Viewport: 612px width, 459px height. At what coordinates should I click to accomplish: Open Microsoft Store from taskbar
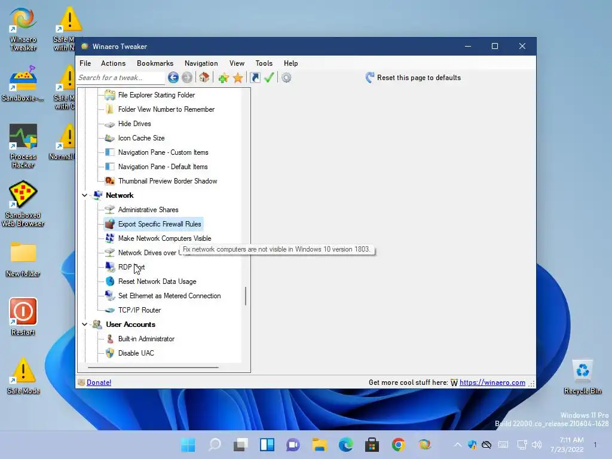click(x=372, y=445)
